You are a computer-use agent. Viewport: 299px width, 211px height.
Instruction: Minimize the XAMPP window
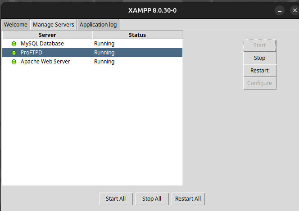pyautogui.click(x=280, y=10)
